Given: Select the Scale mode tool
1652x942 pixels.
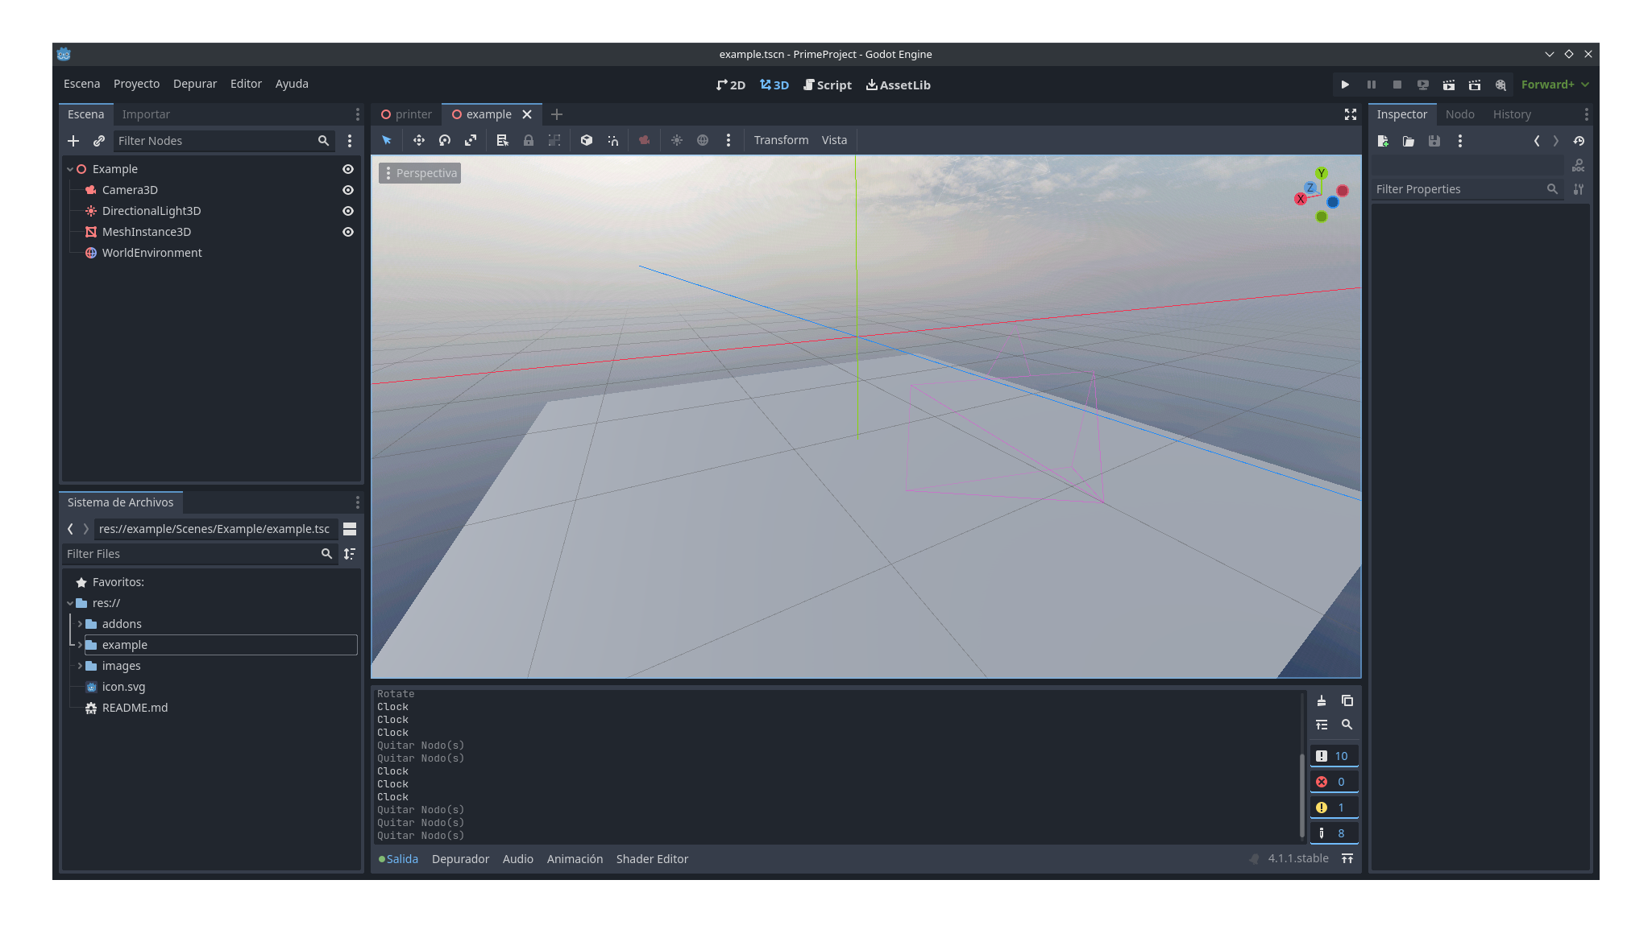Looking at the screenshot, I should coord(471,140).
